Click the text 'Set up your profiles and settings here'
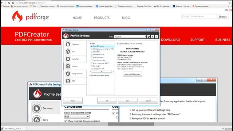 pos(151,110)
